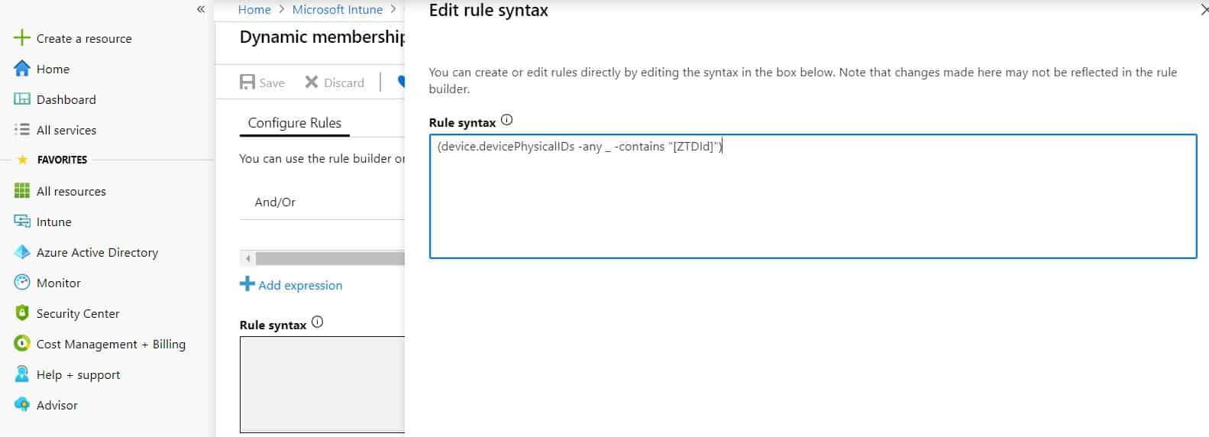
Task: Click the green plus Create a resource icon
Action: 22,38
